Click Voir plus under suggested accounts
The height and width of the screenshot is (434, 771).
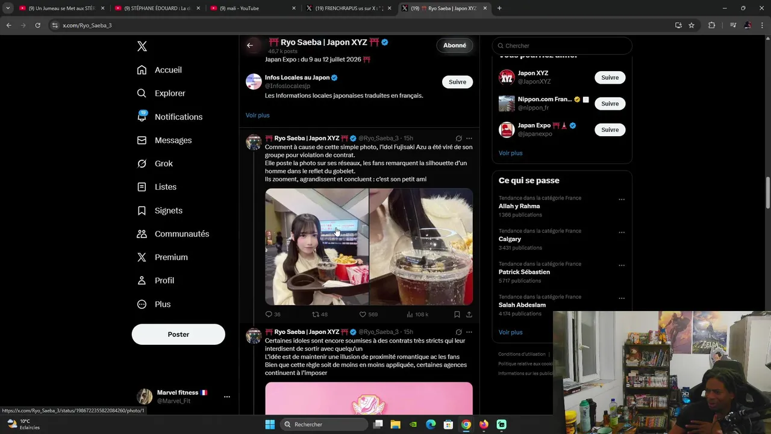(510, 153)
